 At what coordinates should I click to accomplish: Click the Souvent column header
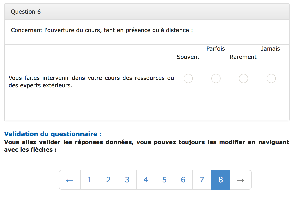click(188, 57)
